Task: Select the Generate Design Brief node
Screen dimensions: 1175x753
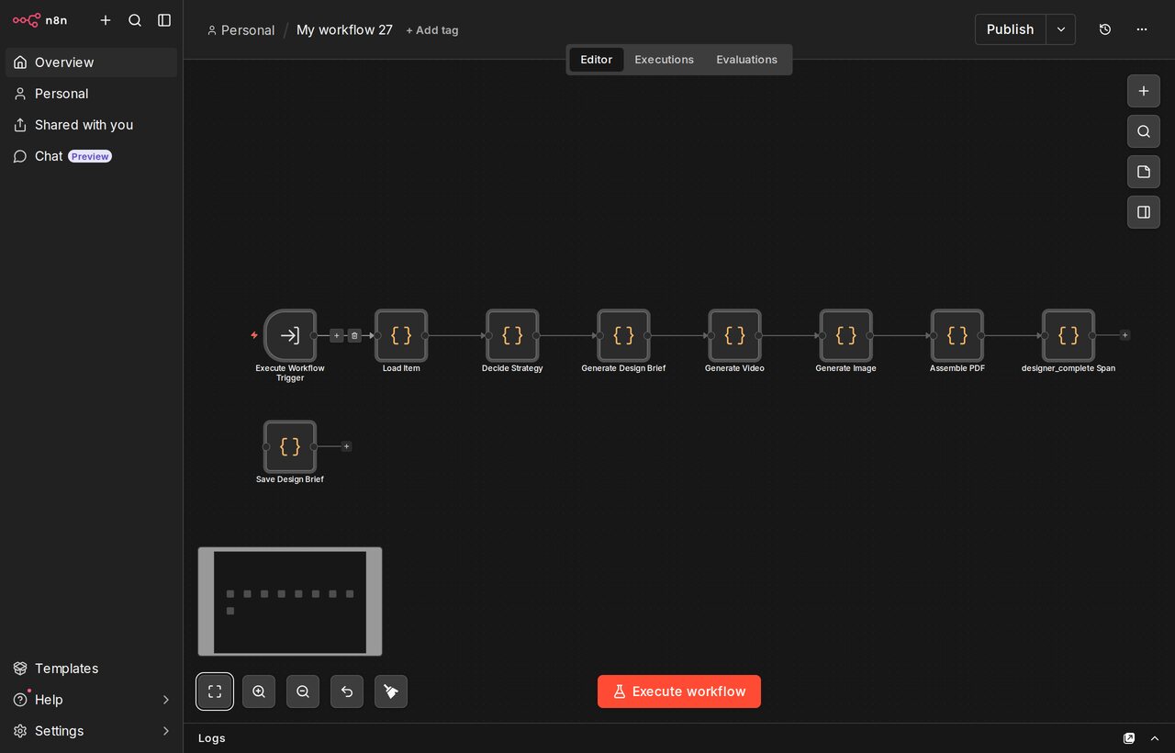Action: tap(623, 335)
